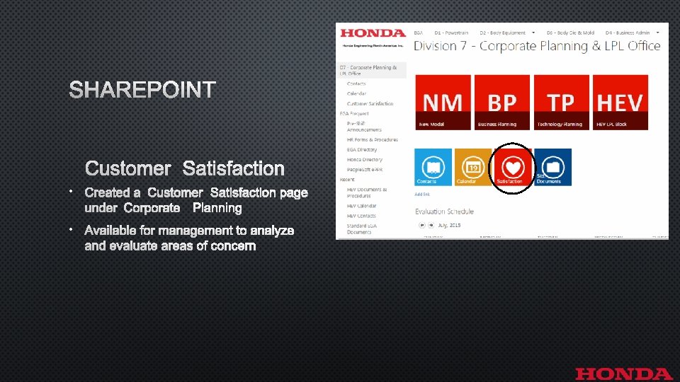Open the HEV LPL Block tile
The width and height of the screenshot is (680, 382).
[620, 102]
